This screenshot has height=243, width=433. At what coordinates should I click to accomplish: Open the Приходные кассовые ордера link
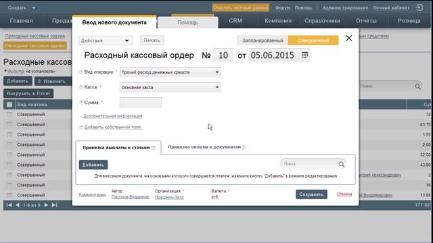pyautogui.click(x=35, y=36)
